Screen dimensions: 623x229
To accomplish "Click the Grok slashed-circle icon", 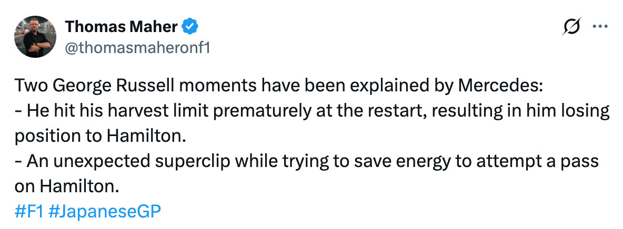I will pos(571,27).
